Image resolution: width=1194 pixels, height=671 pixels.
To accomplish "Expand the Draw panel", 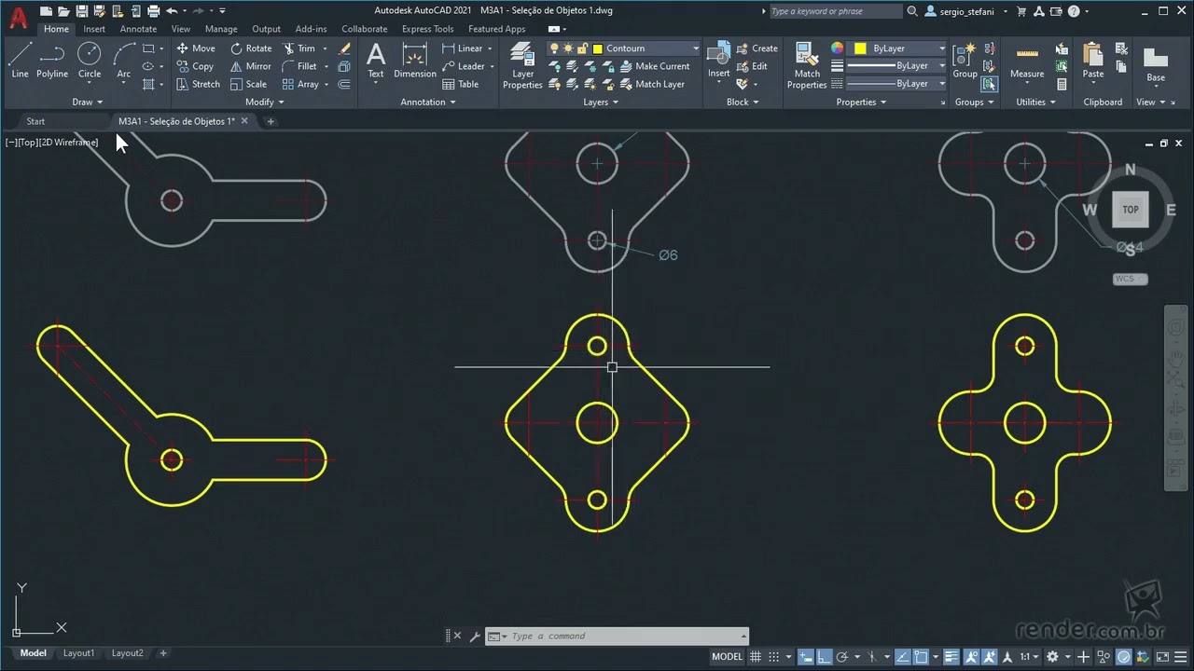I will point(88,102).
